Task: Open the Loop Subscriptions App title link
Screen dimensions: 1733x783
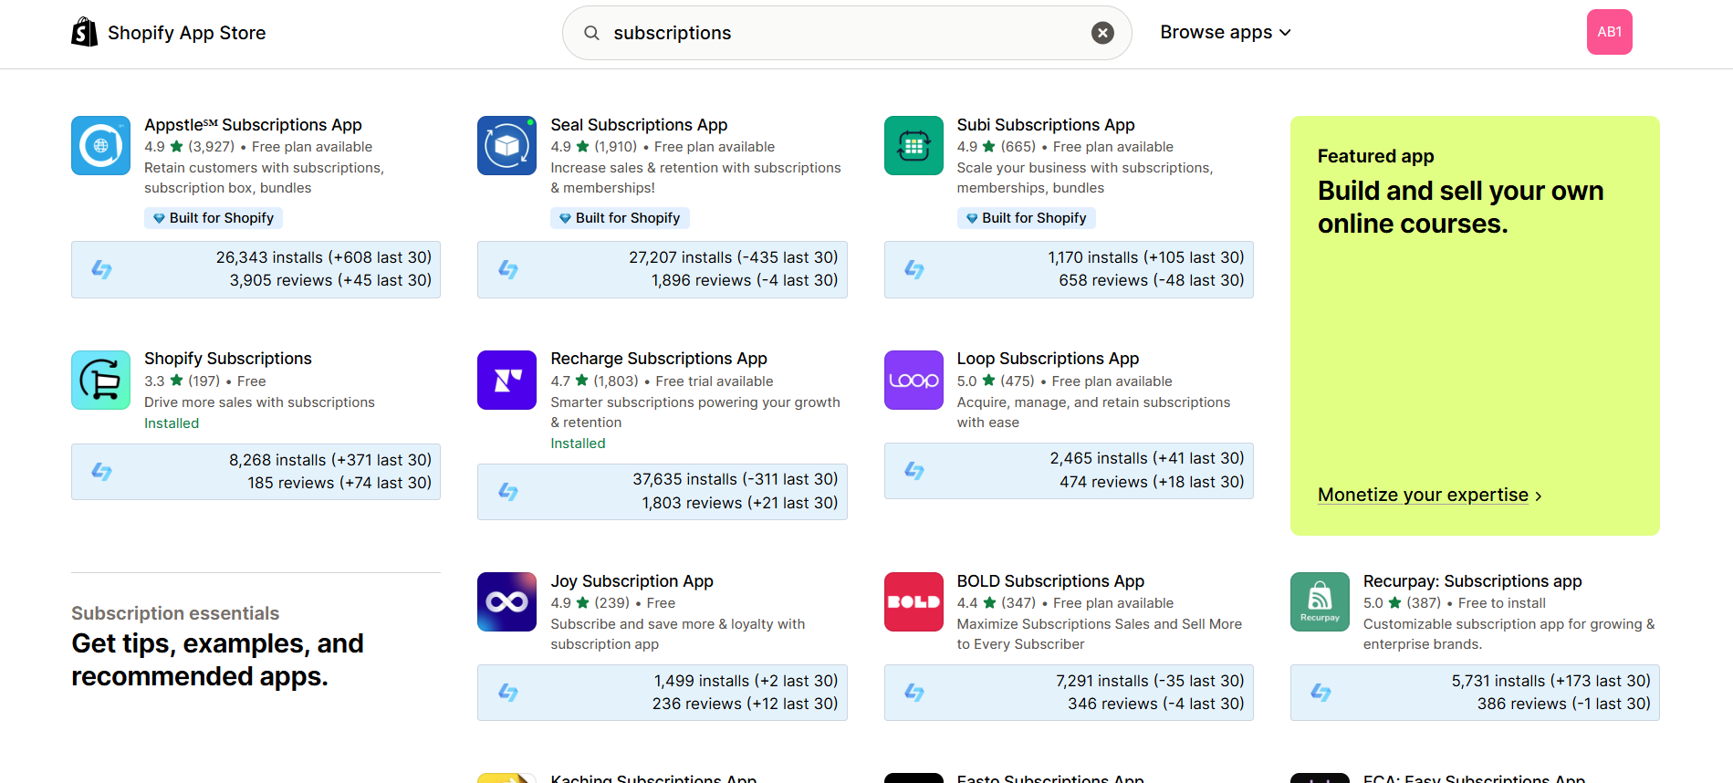Action: pos(1047,359)
